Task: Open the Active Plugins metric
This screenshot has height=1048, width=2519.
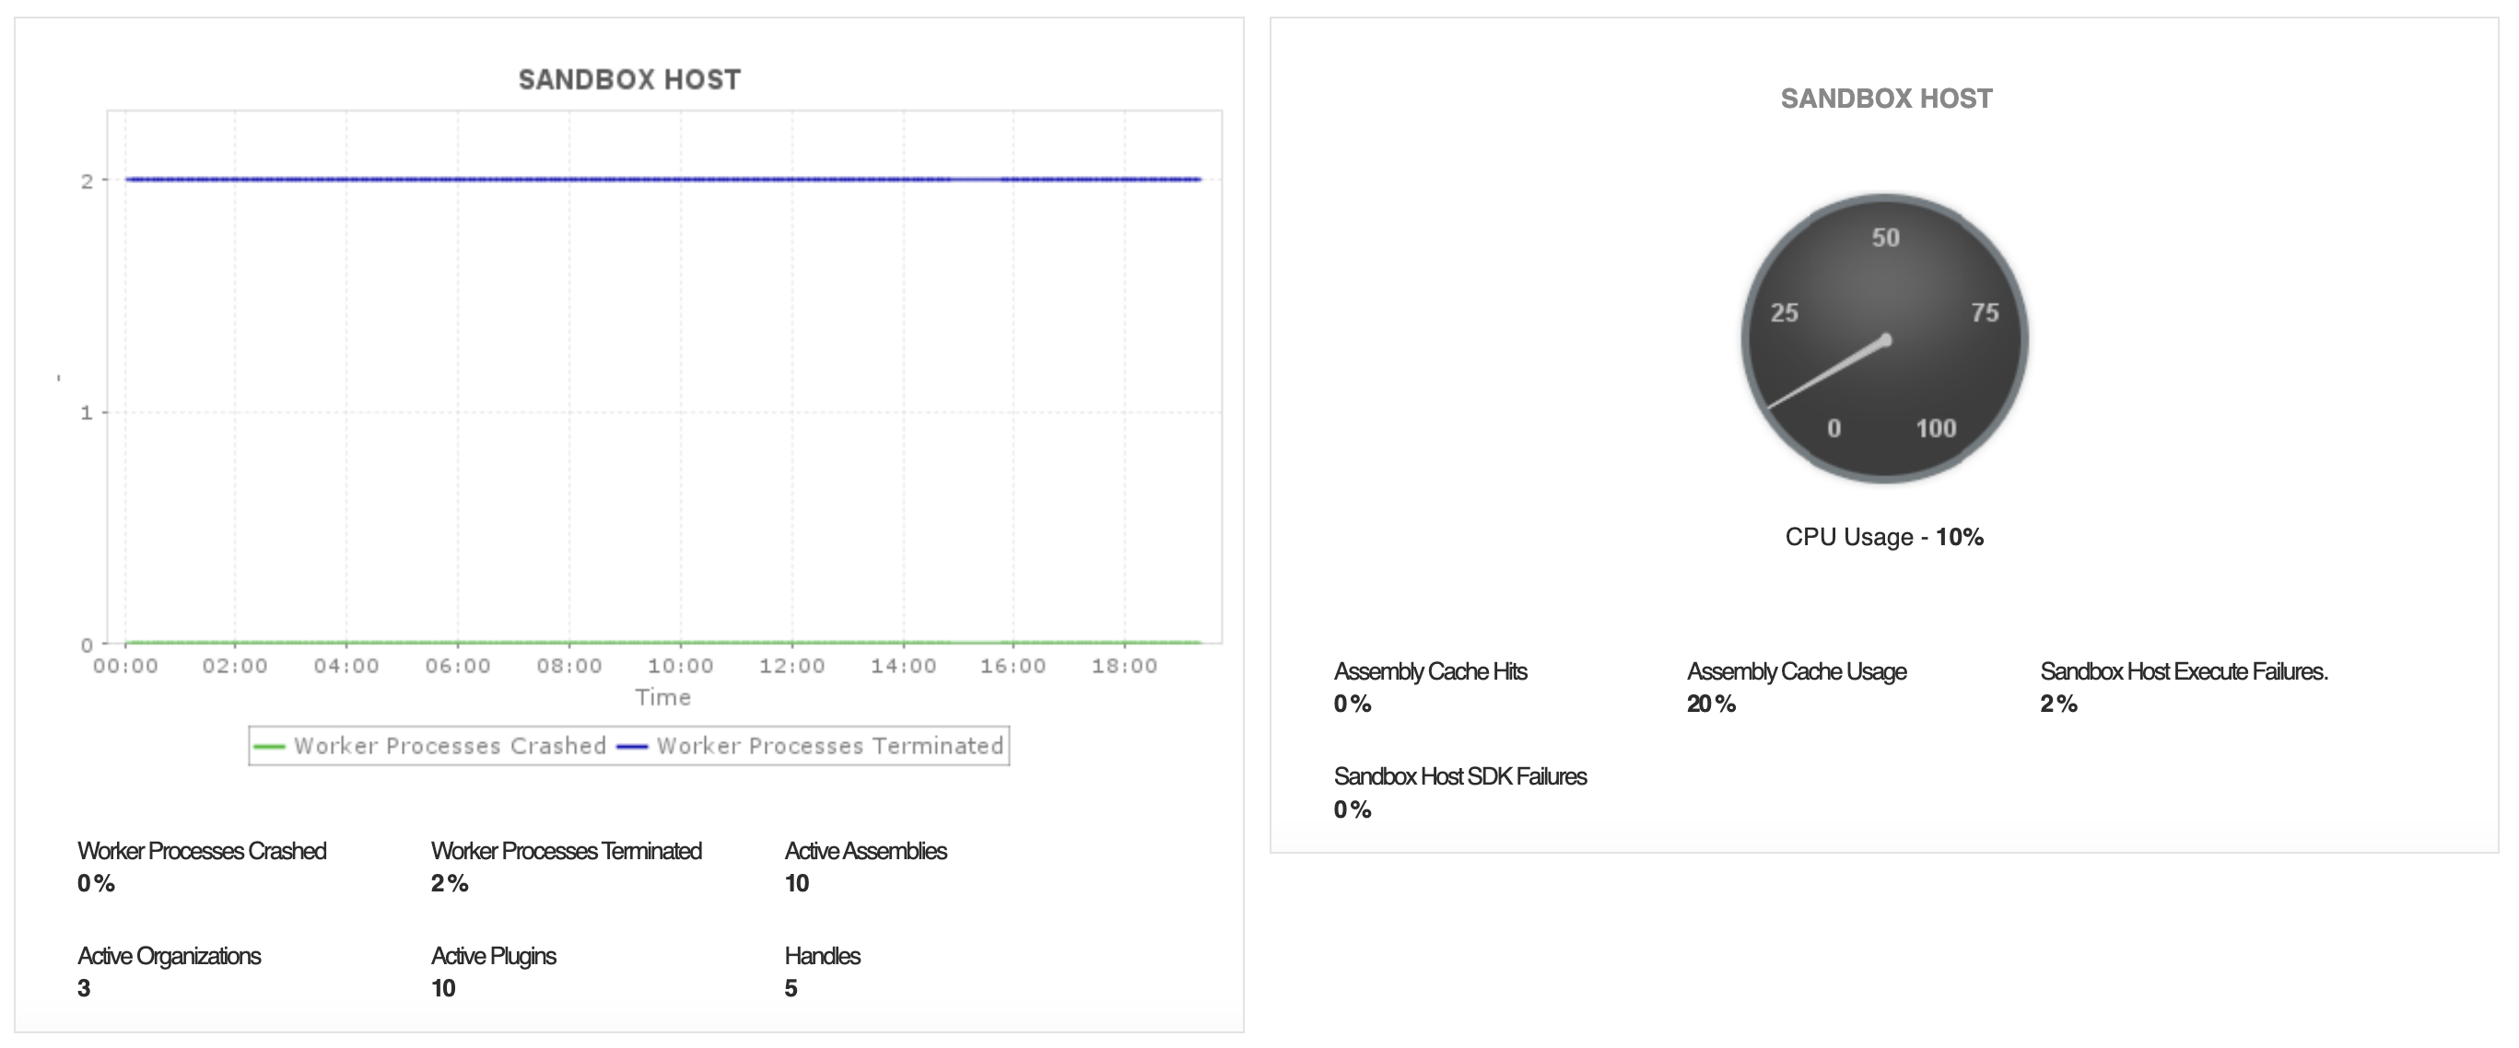Action: [494, 955]
